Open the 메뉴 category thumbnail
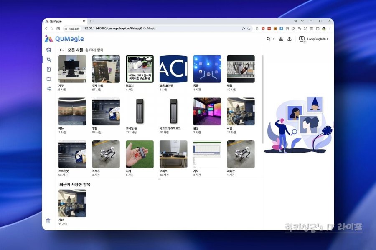The width and height of the screenshot is (376, 250). 72,112
